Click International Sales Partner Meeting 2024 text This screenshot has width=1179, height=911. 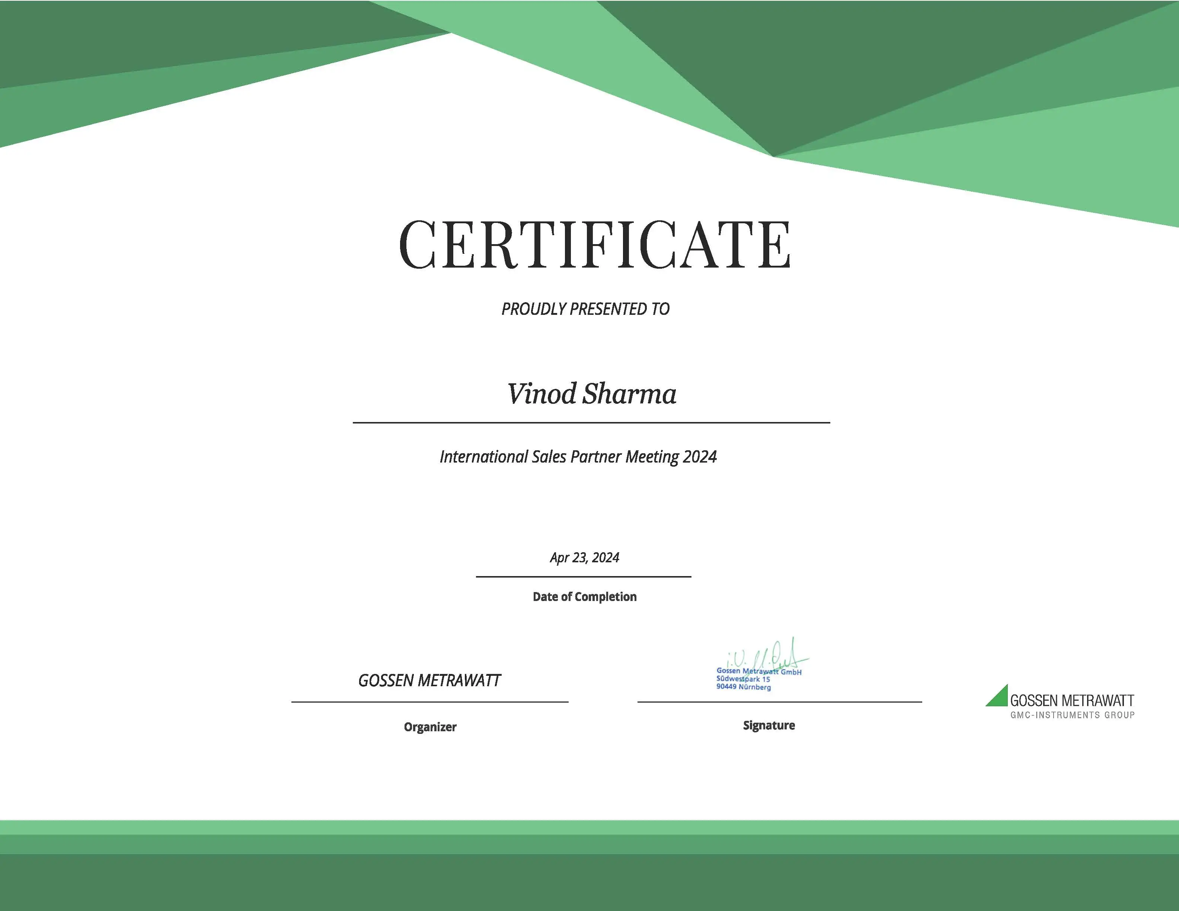[578, 457]
